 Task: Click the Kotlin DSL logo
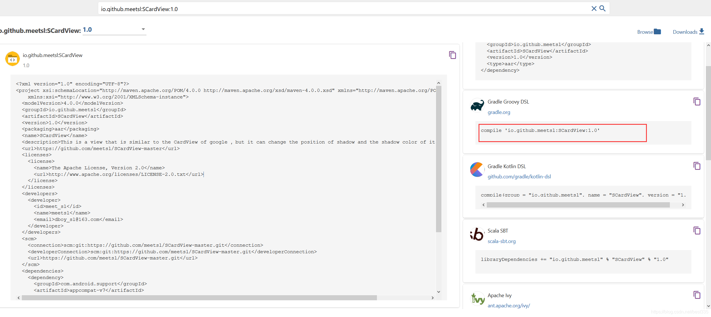[x=477, y=170]
